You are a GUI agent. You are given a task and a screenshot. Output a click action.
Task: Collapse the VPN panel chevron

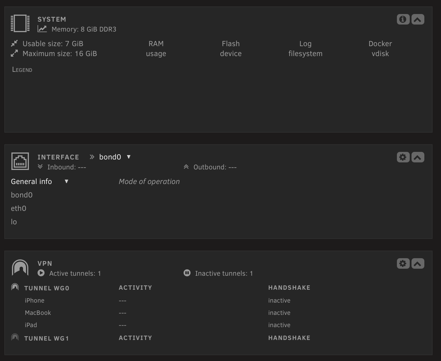click(x=418, y=263)
